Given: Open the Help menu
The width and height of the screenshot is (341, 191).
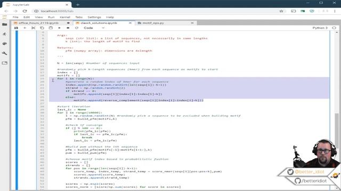Looking at the screenshot, I should [110, 17].
